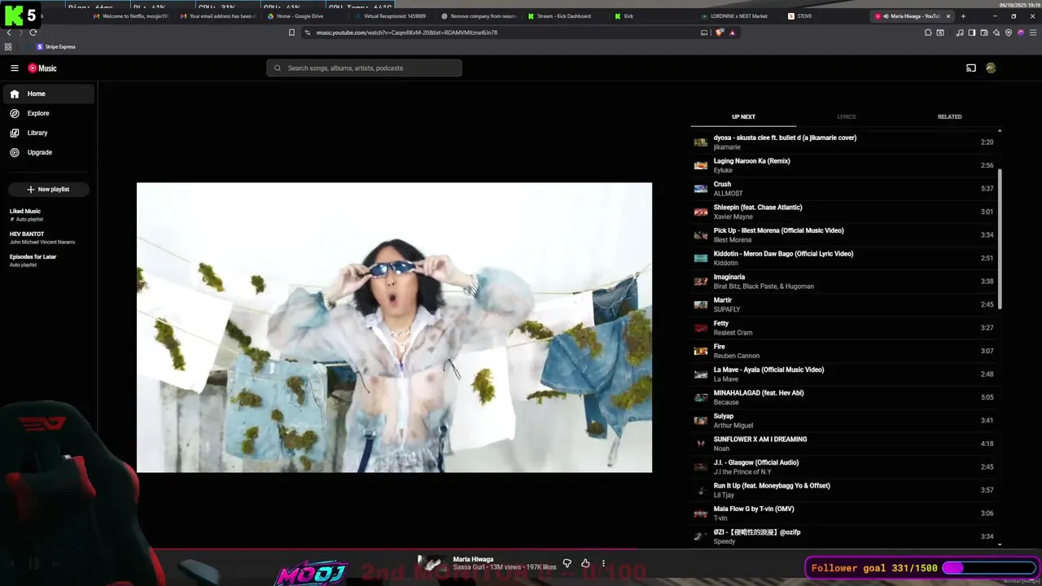Go to Home in the sidebar
Image resolution: width=1042 pixels, height=586 pixels.
tap(48, 94)
